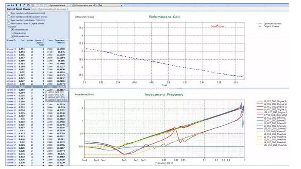
Task: Toggle Show Impedance with Capacitors Opened
Action: click(x=9, y=13)
